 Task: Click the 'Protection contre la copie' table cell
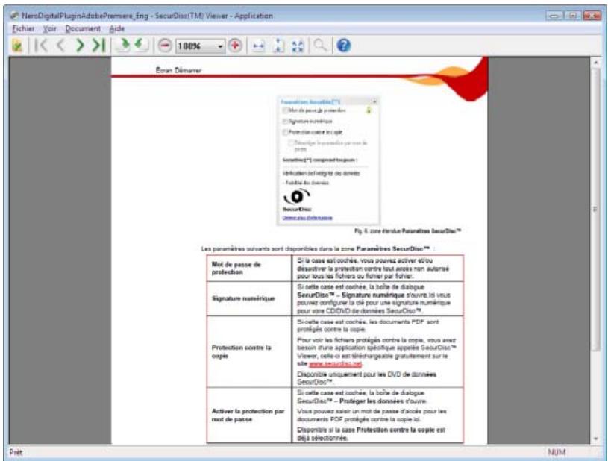249,351
